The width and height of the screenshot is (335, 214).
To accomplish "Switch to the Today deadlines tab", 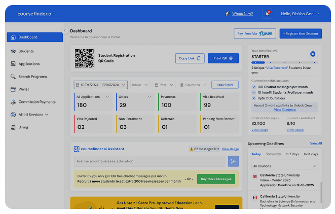I will [x=256, y=154].
